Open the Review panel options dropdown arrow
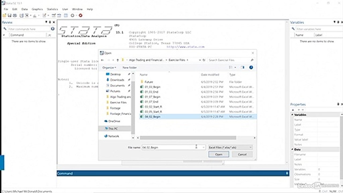Viewport: 343px width, 193px height. click(46, 22)
